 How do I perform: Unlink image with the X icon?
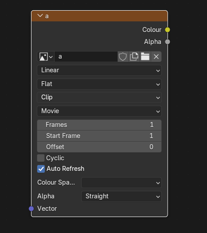(x=156, y=57)
